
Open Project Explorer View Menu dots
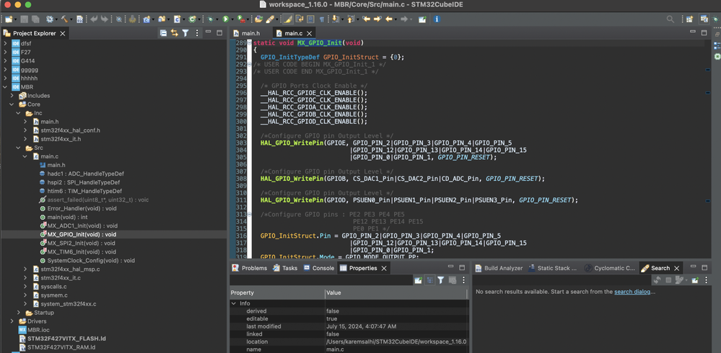point(197,33)
